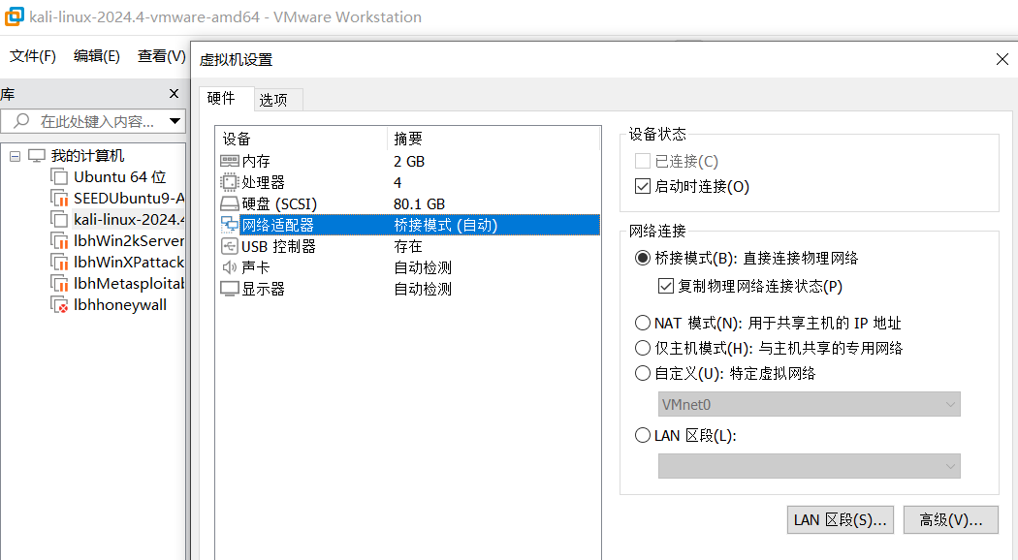Click the hard disk icon beside 硬盘 (SCSI)
This screenshot has width=1018, height=560.
(230, 203)
